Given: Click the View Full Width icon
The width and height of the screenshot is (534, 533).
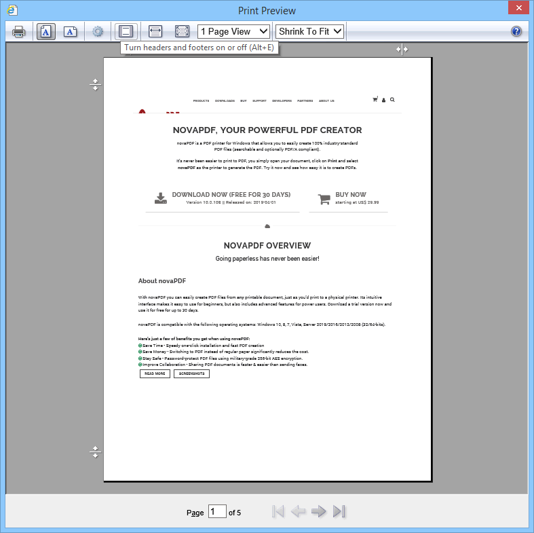Looking at the screenshot, I should click(155, 32).
